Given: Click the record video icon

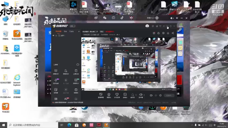Looking at the screenshot, I should (151, 95).
